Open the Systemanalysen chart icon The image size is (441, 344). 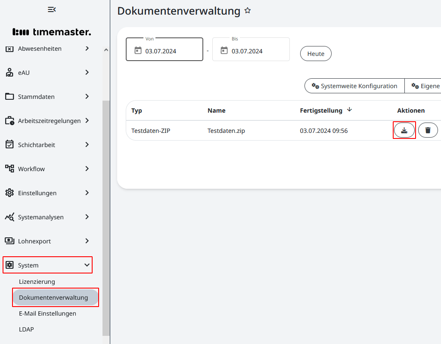(x=9, y=217)
